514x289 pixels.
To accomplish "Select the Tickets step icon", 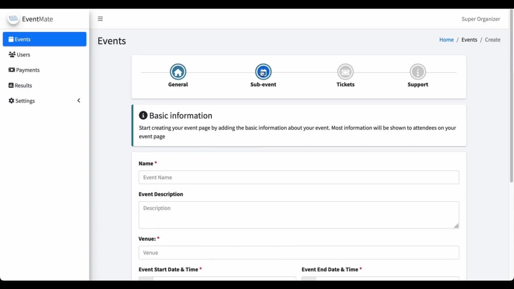I will click(345, 72).
